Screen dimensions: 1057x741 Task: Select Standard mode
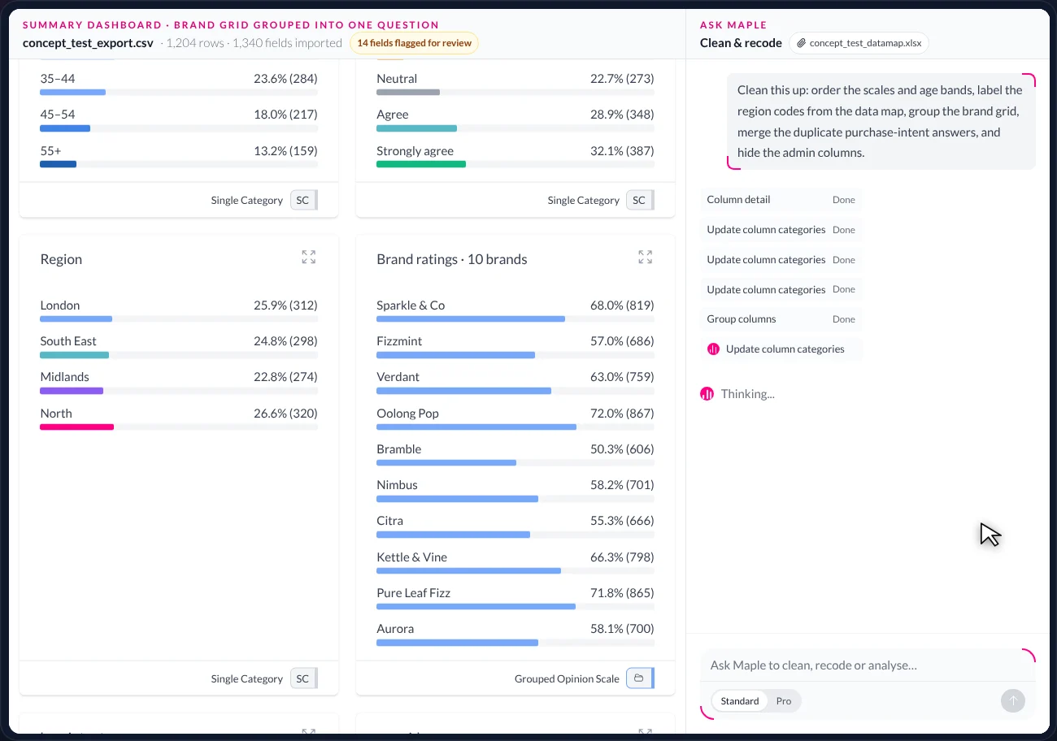(x=740, y=701)
